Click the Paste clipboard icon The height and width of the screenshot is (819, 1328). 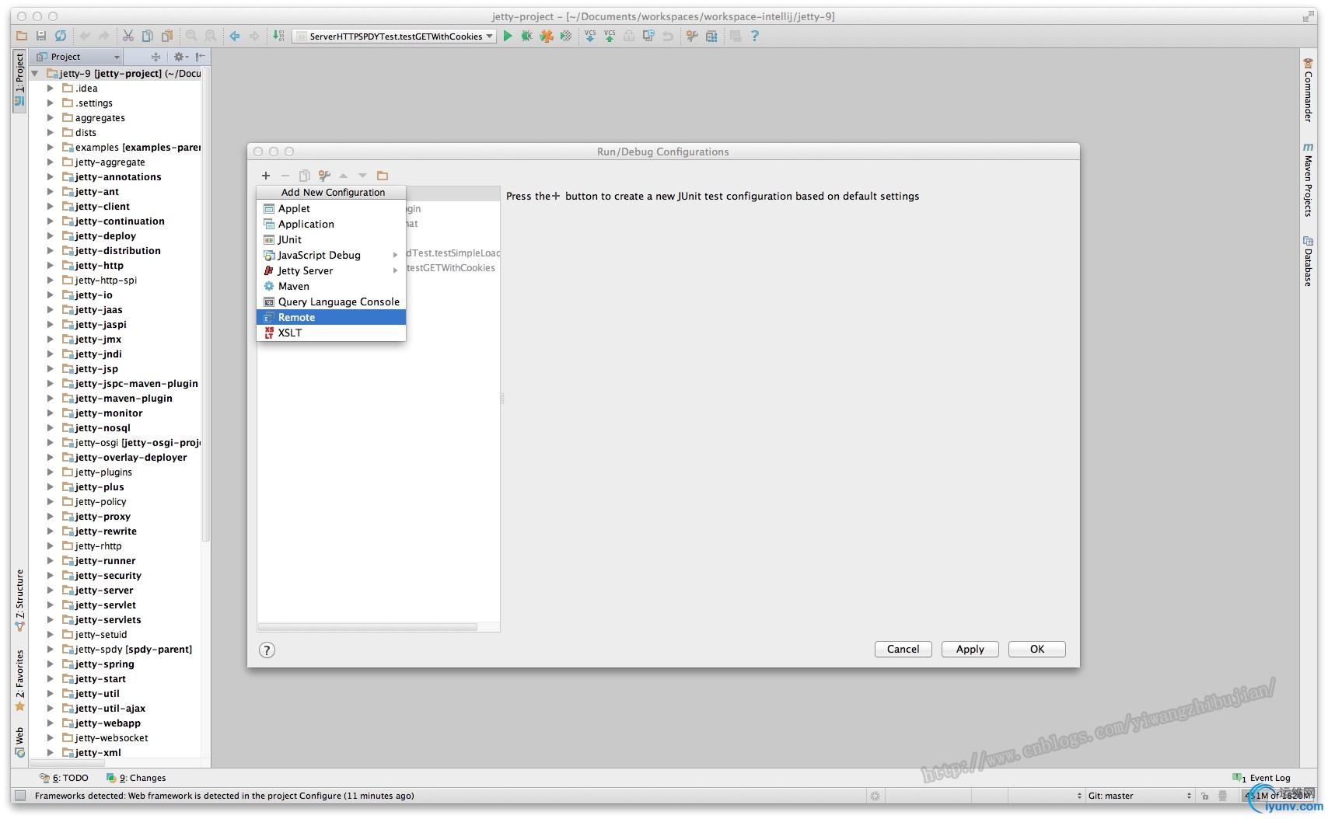(166, 36)
